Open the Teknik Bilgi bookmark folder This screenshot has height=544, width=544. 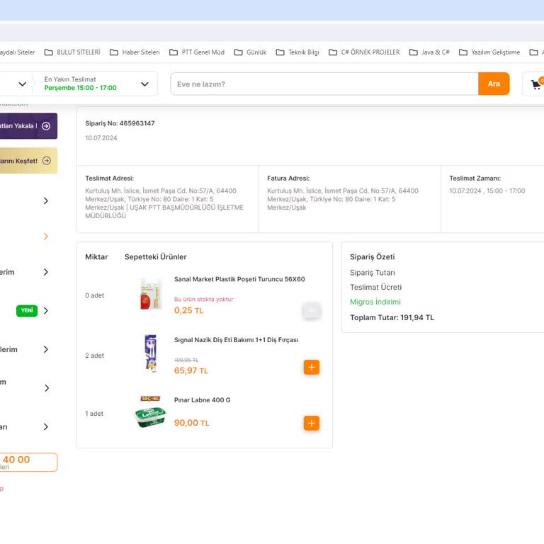tap(297, 52)
